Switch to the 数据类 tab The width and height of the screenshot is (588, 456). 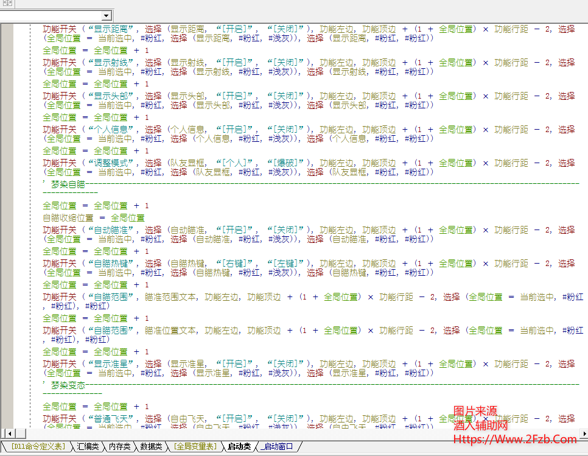pyautogui.click(x=151, y=447)
